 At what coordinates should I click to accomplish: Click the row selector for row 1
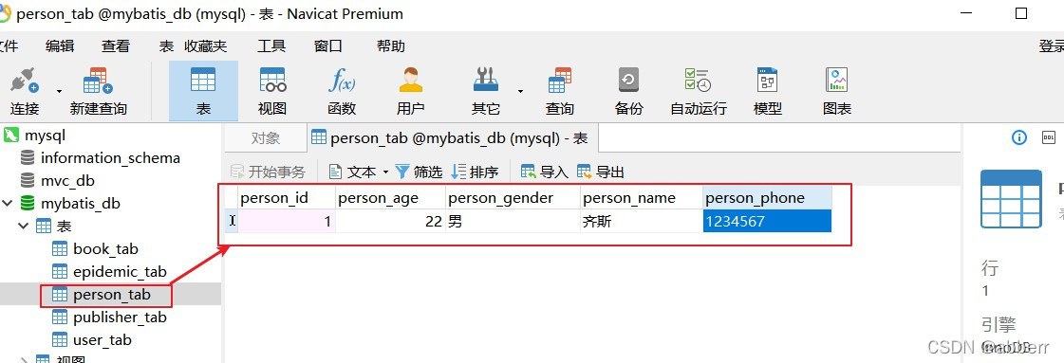pos(233,221)
